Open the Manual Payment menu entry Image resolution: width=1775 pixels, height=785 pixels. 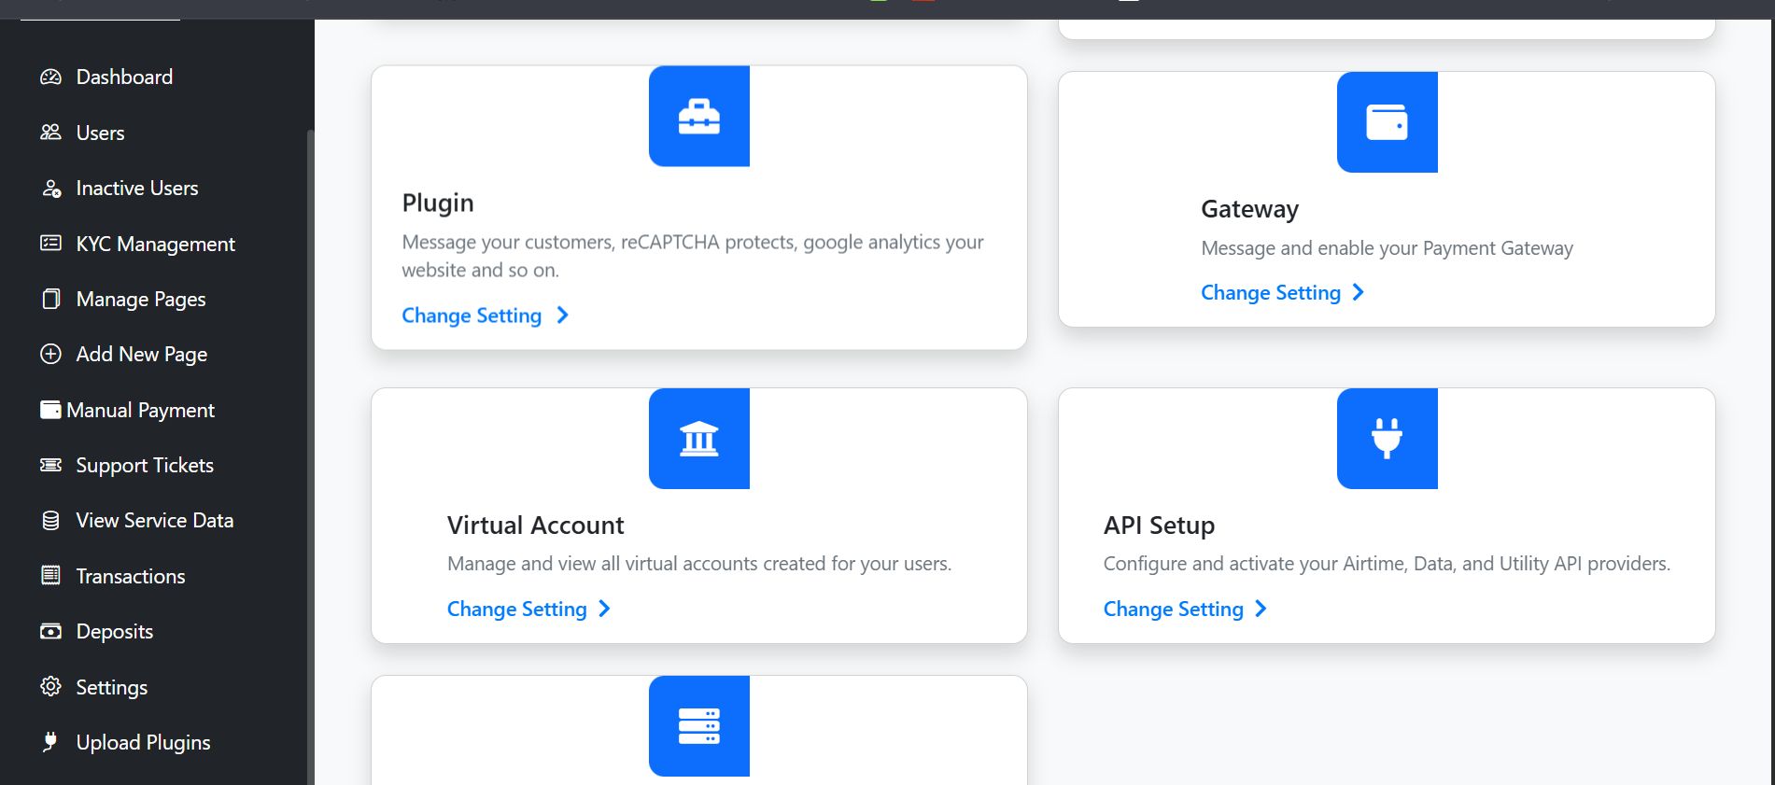tap(140, 410)
